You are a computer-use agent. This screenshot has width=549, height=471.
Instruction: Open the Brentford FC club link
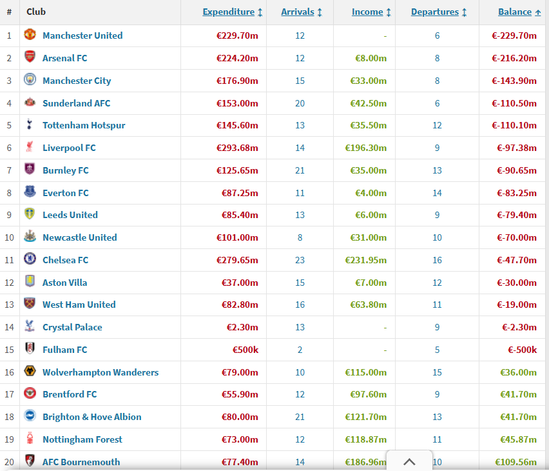pos(70,394)
